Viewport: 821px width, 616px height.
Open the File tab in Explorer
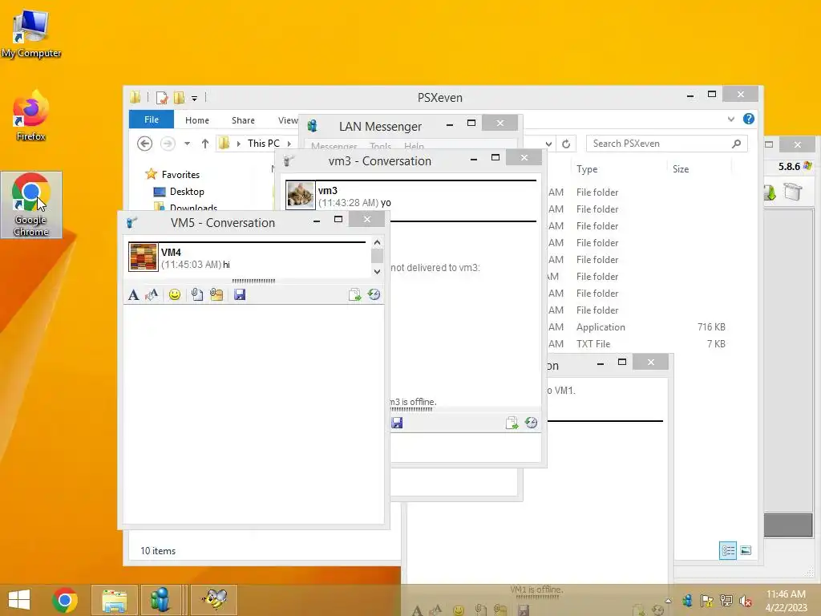[152, 120]
